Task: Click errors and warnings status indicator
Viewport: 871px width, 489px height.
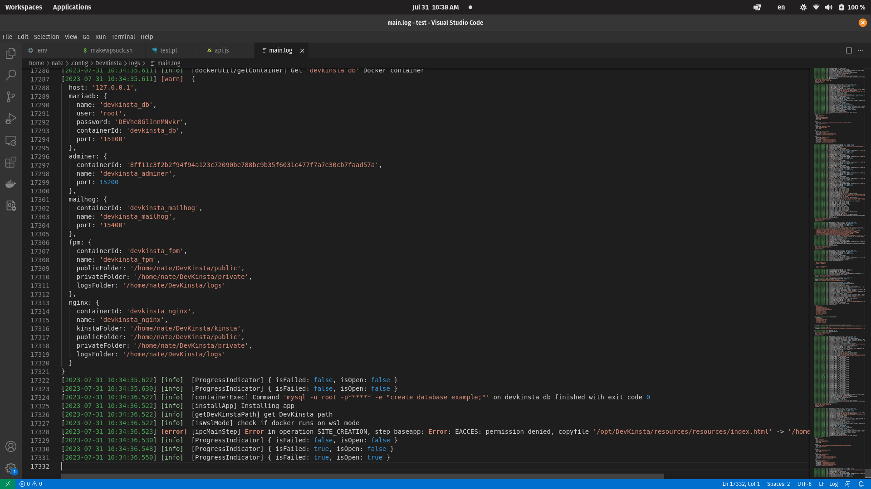Action: coord(31,484)
